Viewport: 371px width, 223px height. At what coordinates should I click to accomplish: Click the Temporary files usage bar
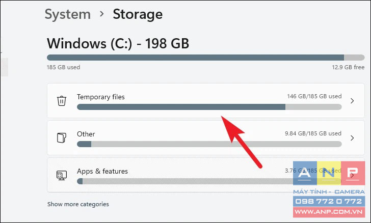click(x=209, y=107)
